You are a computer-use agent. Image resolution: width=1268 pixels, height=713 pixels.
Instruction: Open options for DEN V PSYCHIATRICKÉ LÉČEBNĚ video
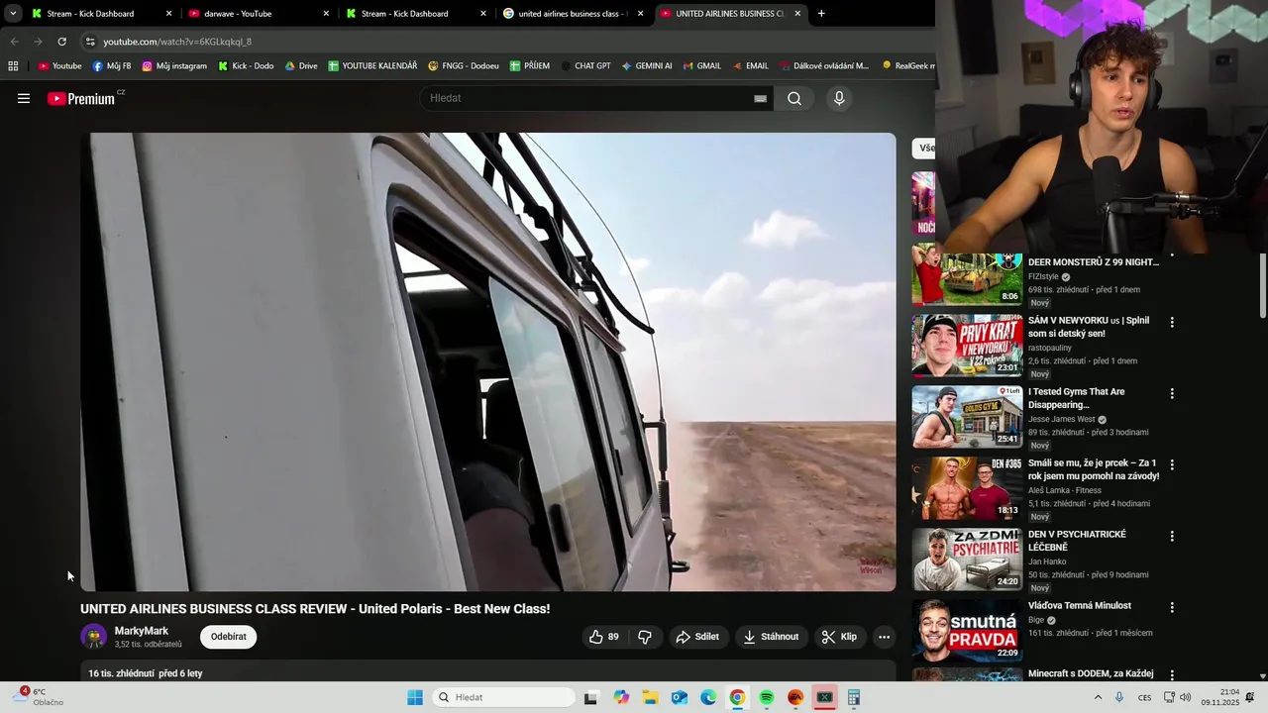pyautogui.click(x=1172, y=536)
